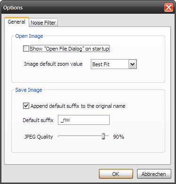
Task: Click the Save Image group heading
Action: pyautogui.click(x=29, y=90)
